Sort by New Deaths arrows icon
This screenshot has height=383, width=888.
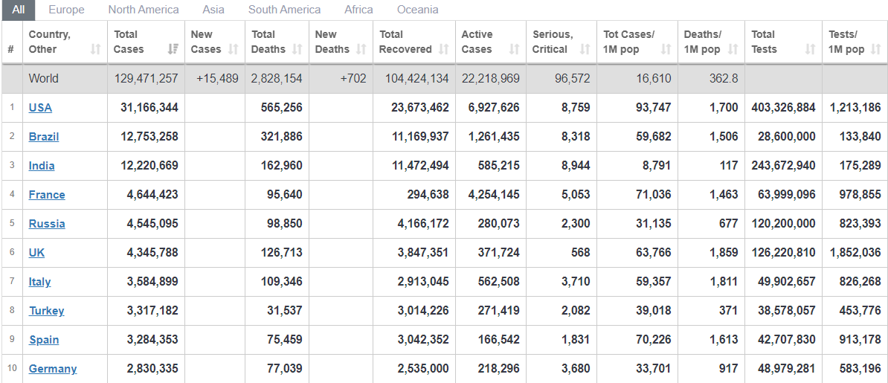pos(361,49)
